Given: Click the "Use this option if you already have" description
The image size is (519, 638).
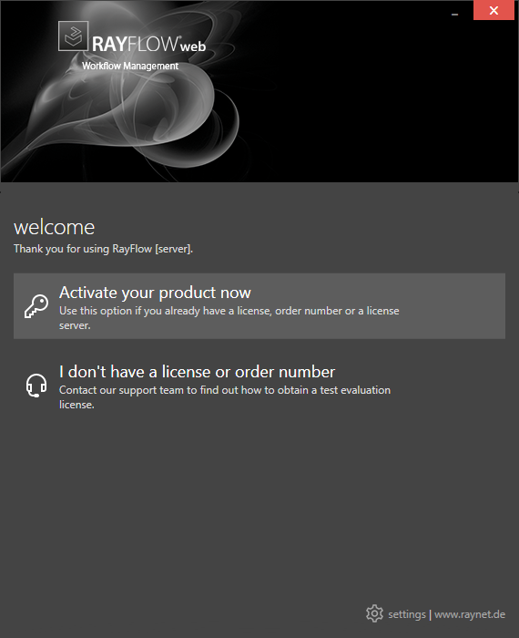Looking at the screenshot, I should (x=229, y=318).
